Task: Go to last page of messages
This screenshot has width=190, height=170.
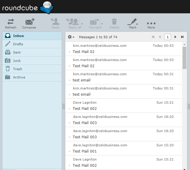Action: tap(182, 37)
